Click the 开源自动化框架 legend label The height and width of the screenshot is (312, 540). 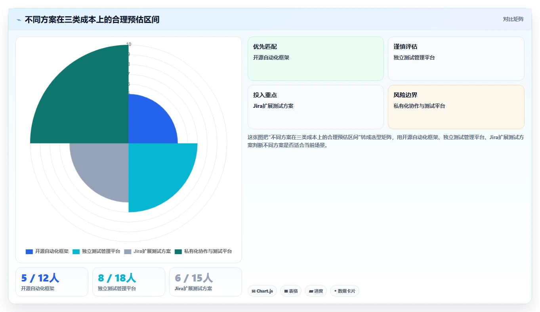click(52, 251)
